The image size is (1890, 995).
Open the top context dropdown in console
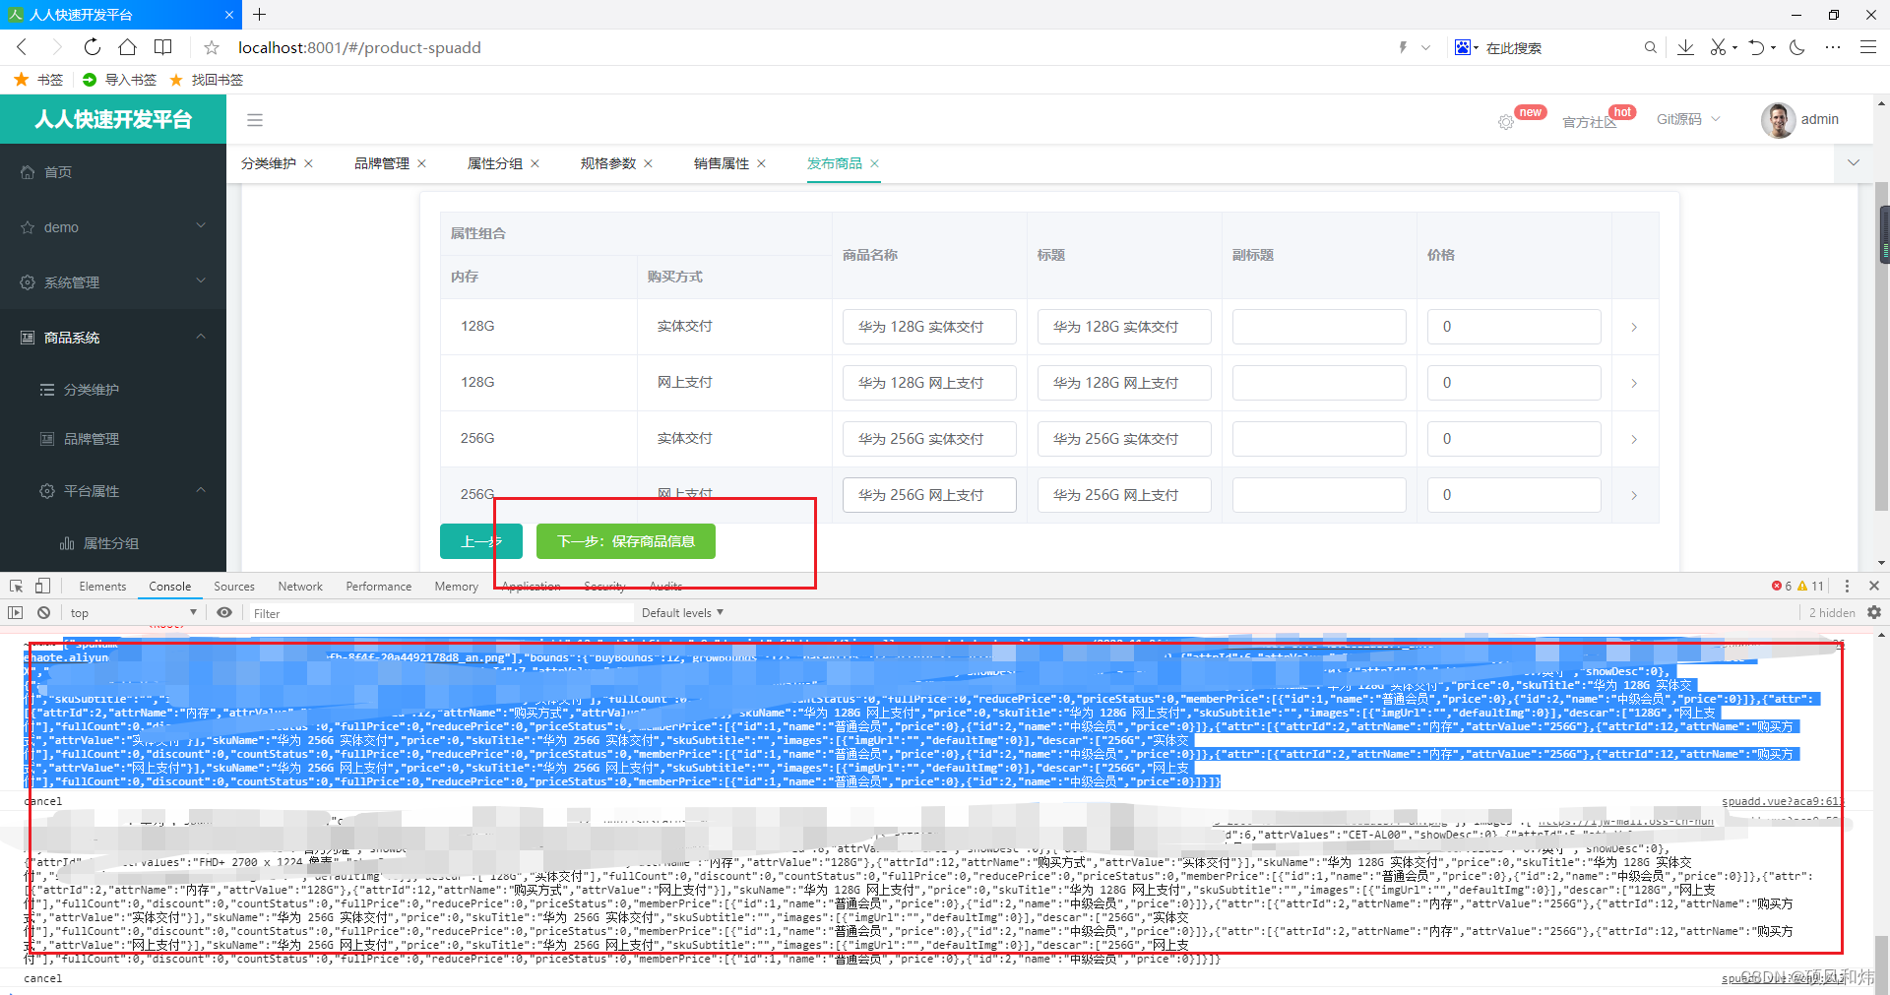133,612
